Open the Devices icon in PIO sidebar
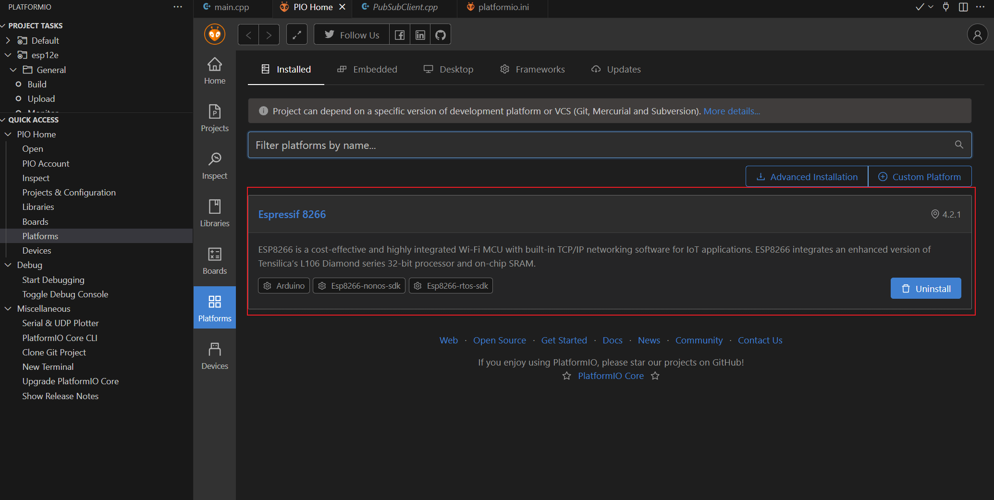Viewport: 994px width, 500px height. tap(214, 356)
